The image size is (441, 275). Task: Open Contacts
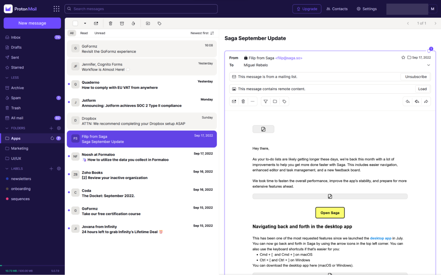[337, 9]
